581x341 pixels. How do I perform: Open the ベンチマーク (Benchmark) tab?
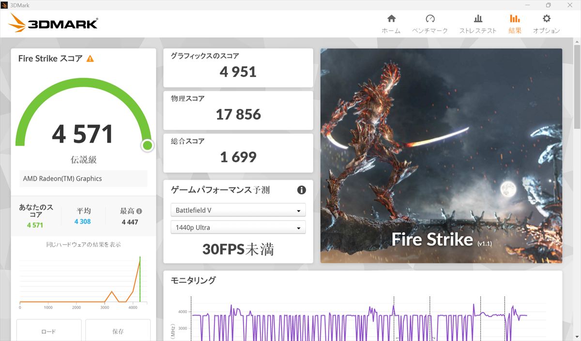(430, 24)
